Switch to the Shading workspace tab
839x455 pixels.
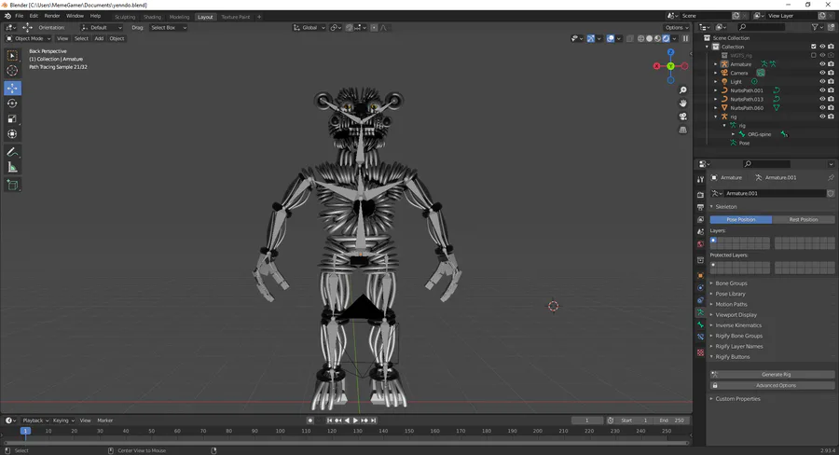coord(152,17)
